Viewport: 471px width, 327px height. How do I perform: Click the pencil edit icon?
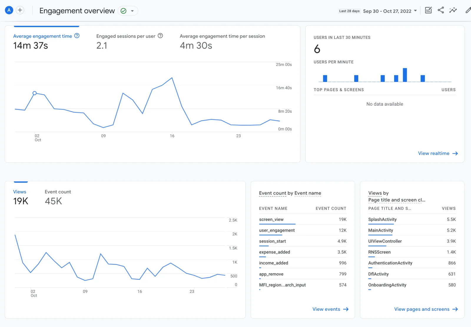tap(468, 10)
